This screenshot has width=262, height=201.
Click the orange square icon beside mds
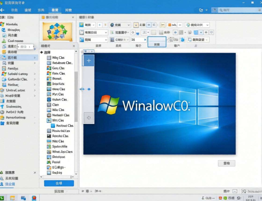pos(170,25)
